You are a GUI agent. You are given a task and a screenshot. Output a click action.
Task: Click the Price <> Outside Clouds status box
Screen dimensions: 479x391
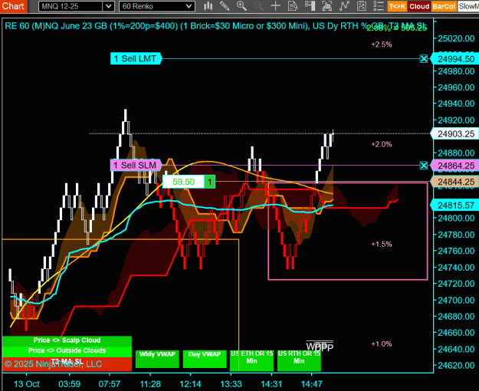67,350
